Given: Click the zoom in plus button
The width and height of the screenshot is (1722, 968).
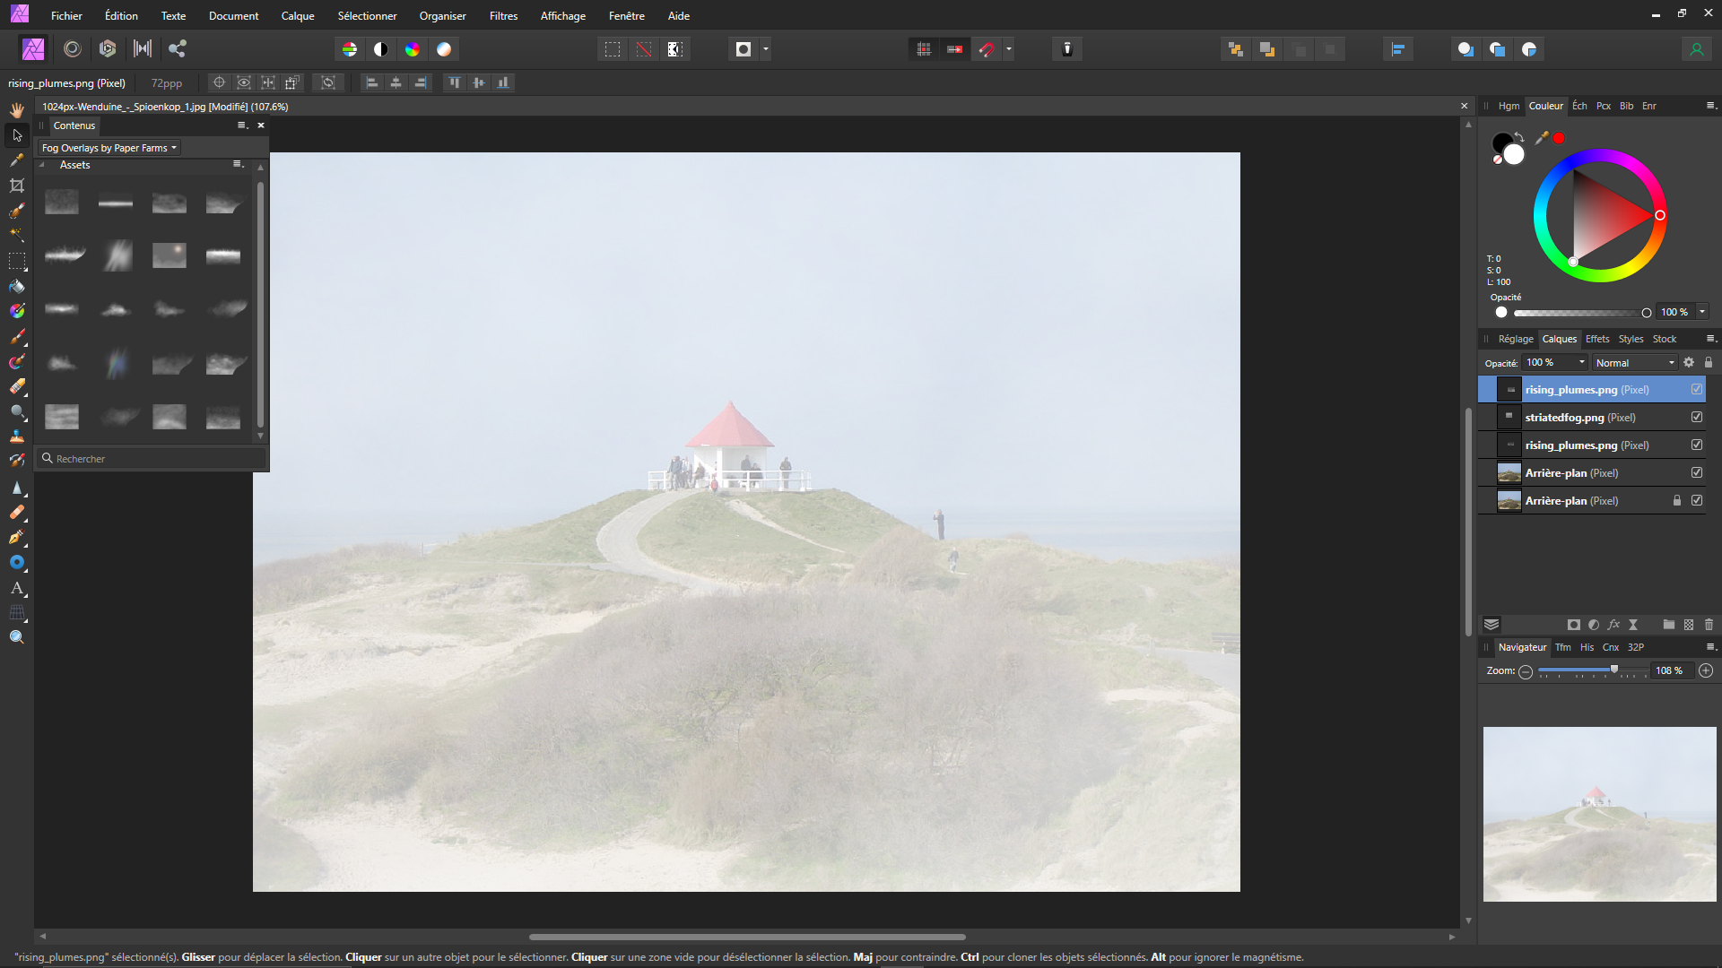Looking at the screenshot, I should click(1706, 670).
